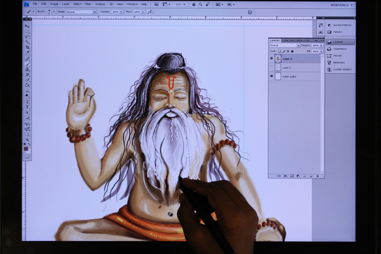Select the Move tool
This screenshot has height=254, width=381.
pyautogui.click(x=27, y=26)
